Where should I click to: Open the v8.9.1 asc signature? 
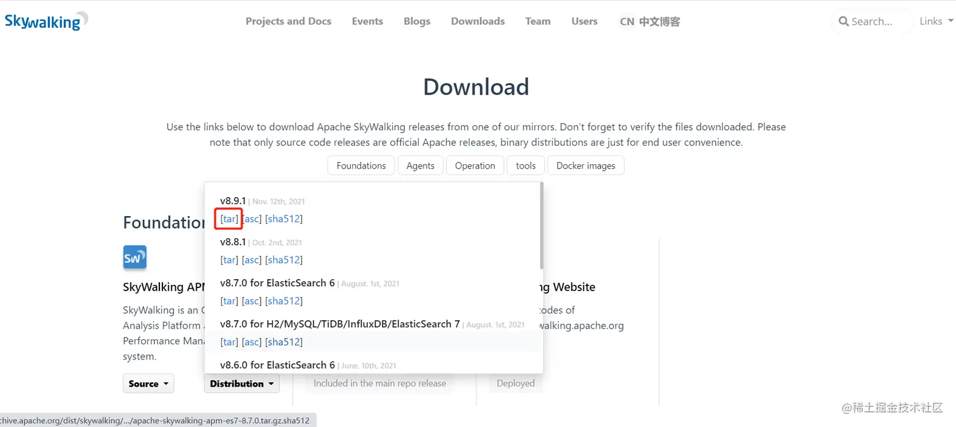pos(252,219)
